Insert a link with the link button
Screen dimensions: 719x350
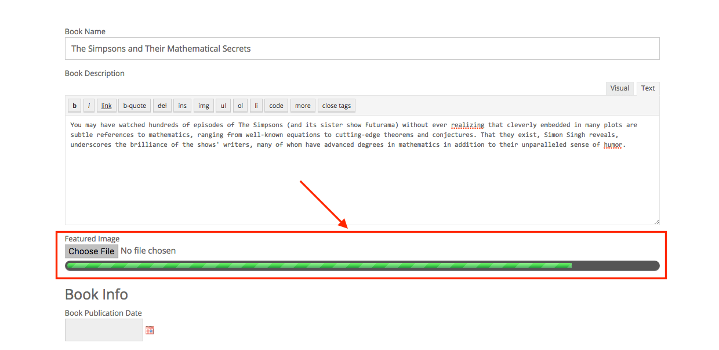pos(107,106)
